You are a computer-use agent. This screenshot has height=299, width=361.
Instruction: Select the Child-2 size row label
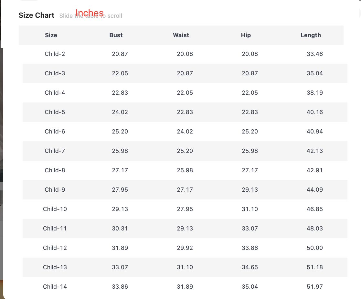pos(55,54)
